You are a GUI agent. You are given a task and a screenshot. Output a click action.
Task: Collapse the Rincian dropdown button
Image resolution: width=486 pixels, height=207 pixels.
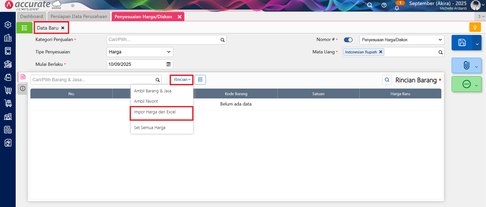[x=182, y=80]
